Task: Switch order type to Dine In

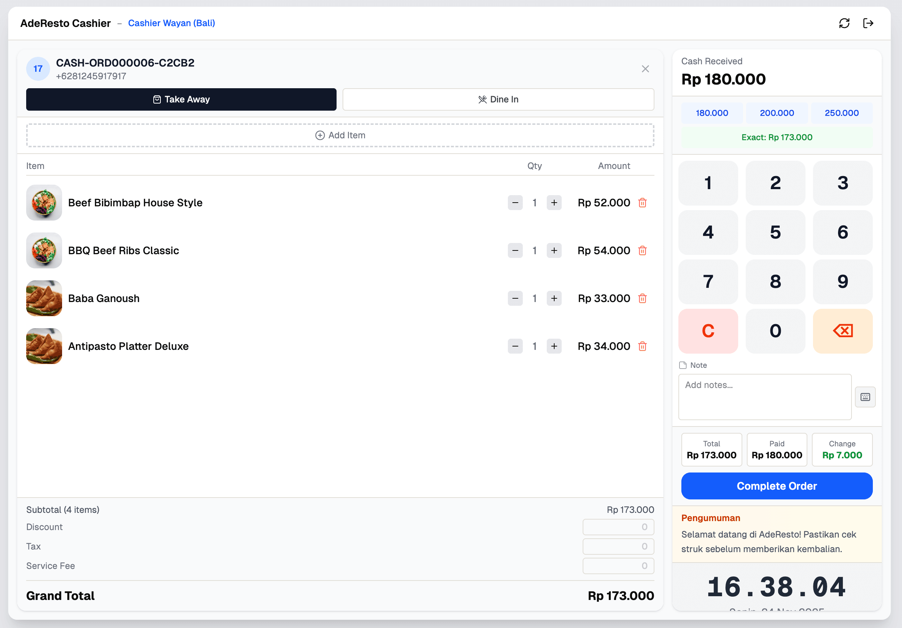Action: point(498,99)
